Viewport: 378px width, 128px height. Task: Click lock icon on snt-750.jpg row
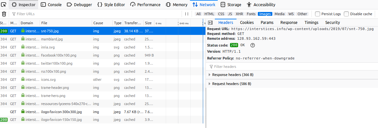click(x=23, y=31)
